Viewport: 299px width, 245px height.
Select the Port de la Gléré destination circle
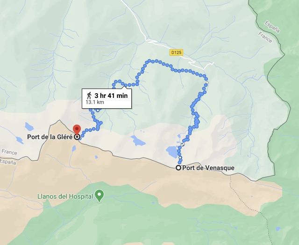(x=77, y=137)
